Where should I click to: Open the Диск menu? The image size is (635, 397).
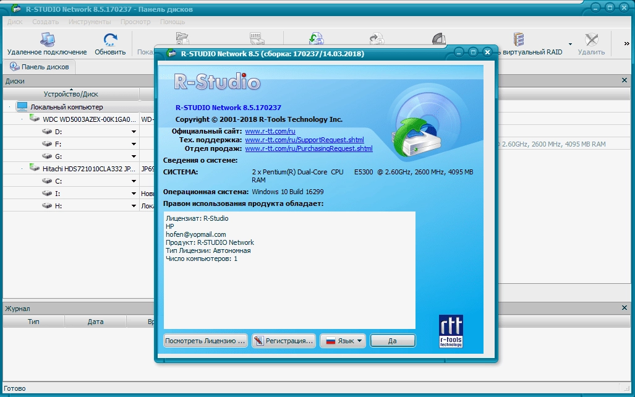pyautogui.click(x=15, y=22)
